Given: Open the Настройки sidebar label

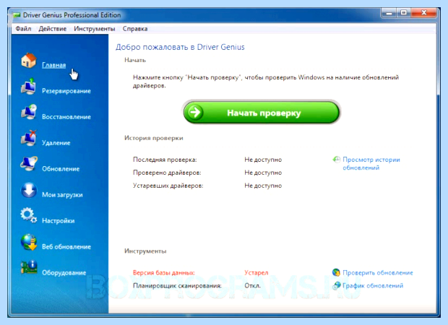Looking at the screenshot, I should [x=59, y=221].
